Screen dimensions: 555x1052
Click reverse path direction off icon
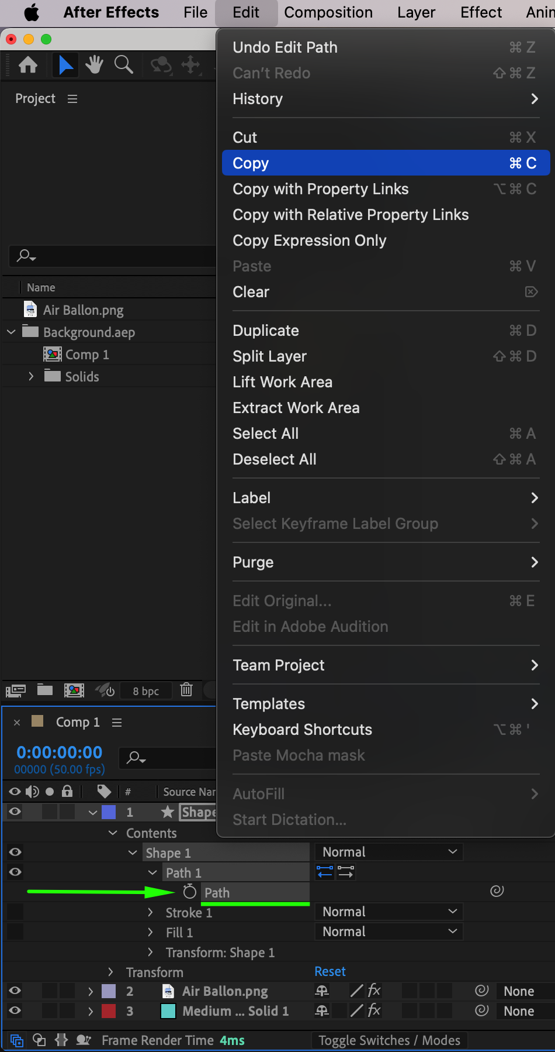(x=346, y=872)
